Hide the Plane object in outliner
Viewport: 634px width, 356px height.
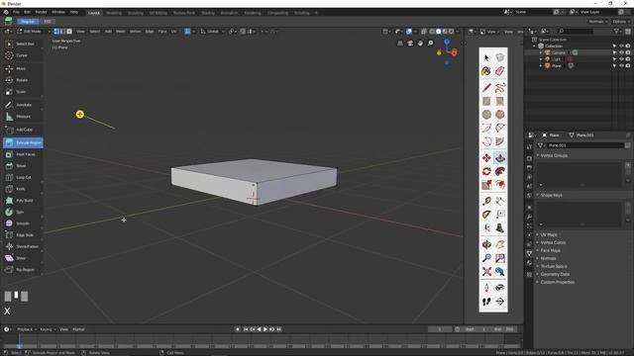tap(621, 65)
